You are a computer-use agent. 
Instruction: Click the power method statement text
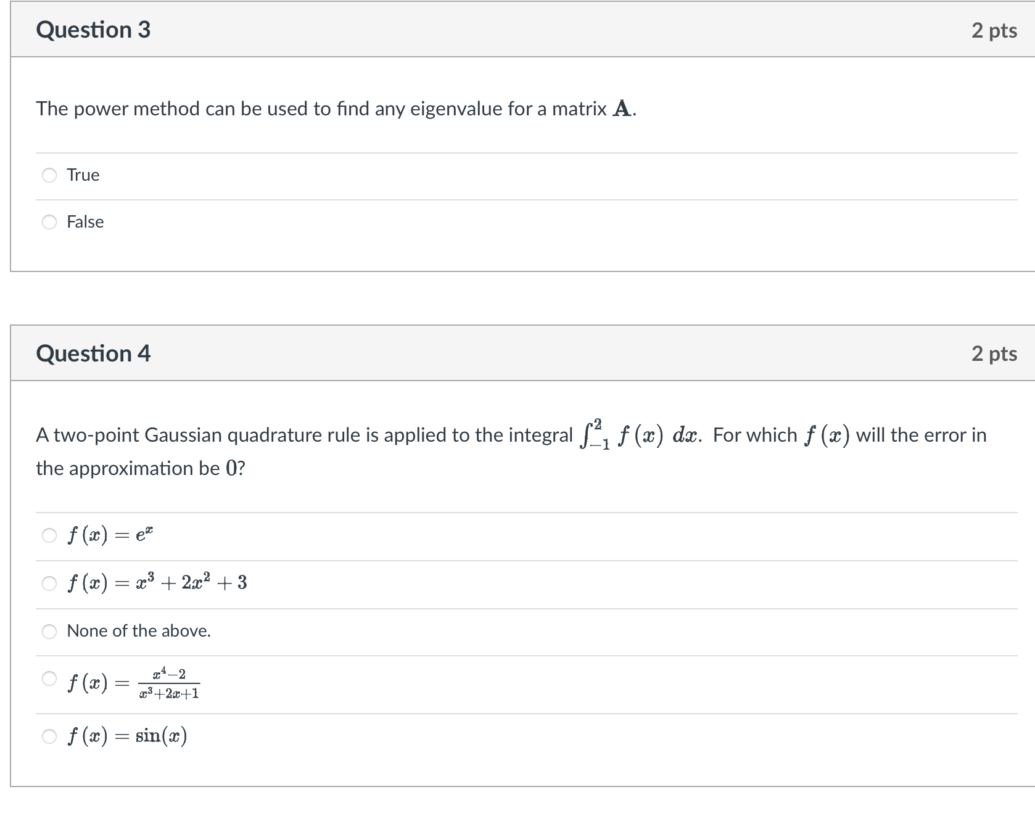click(321, 109)
